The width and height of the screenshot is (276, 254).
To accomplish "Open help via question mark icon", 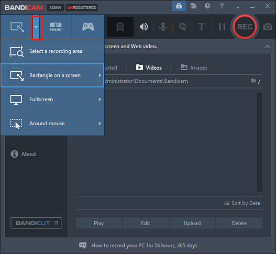I will pyautogui.click(x=222, y=6).
